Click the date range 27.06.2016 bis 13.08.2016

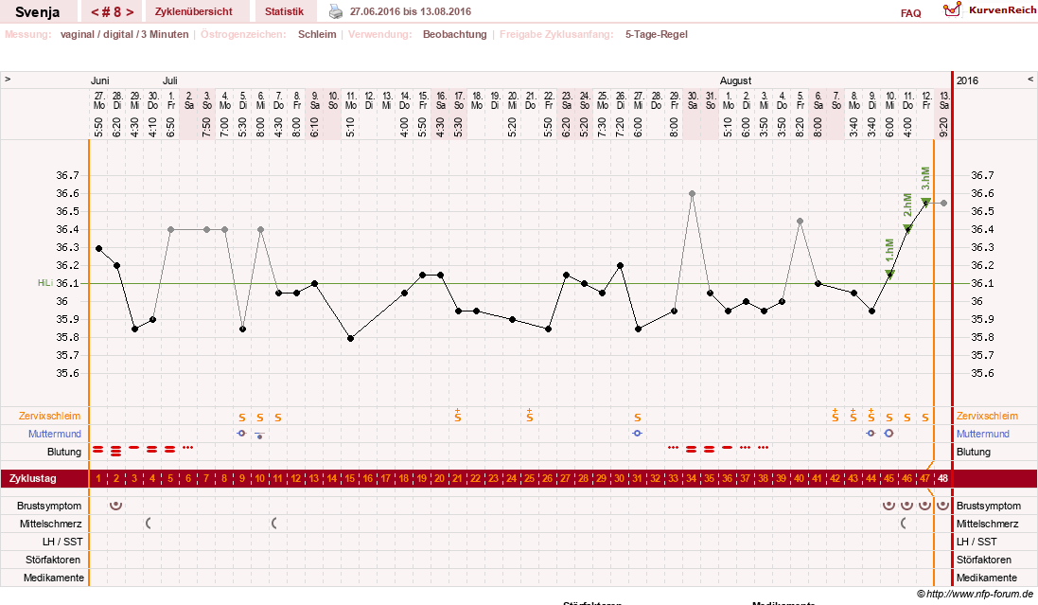click(x=411, y=11)
